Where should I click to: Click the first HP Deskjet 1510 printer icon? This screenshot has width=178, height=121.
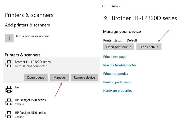[x=9, y=102]
